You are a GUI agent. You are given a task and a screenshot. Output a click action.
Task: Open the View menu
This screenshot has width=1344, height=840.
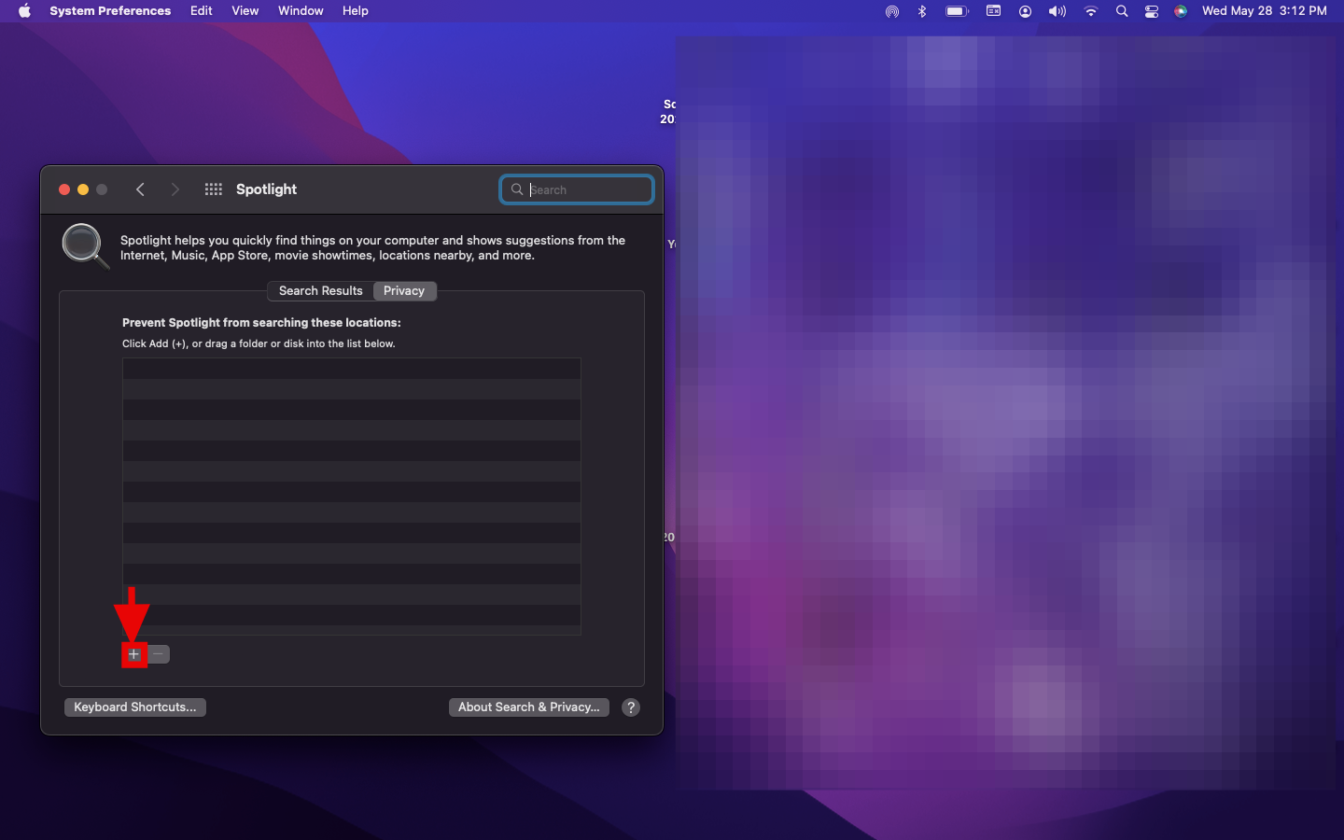click(x=245, y=11)
